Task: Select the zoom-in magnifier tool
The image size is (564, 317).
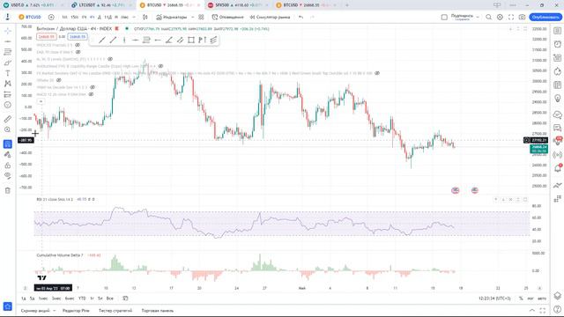Action: coord(8,129)
